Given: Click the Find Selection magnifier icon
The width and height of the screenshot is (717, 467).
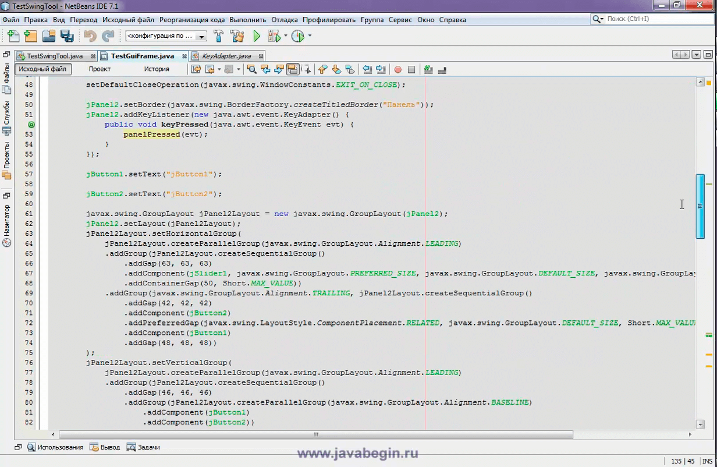Looking at the screenshot, I should click(x=252, y=69).
